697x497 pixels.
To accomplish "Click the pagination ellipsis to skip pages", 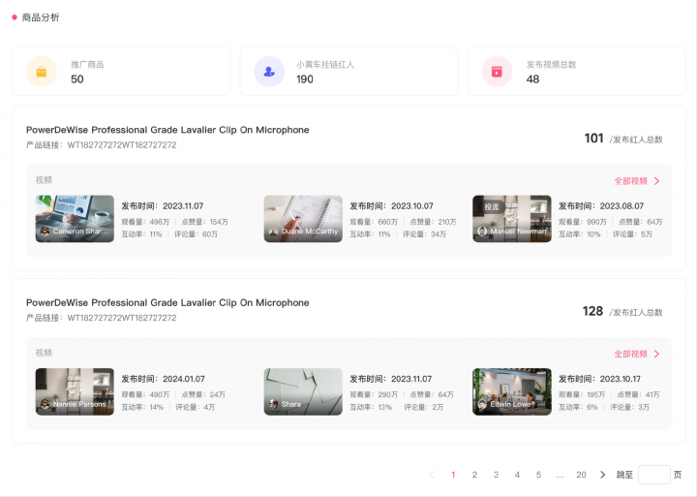I will (x=560, y=475).
